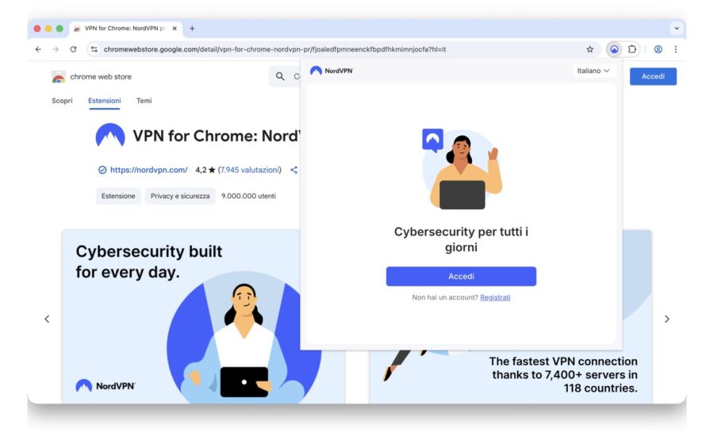Show previous screenshot with left arrow
The height and width of the screenshot is (440, 714).
coord(47,319)
